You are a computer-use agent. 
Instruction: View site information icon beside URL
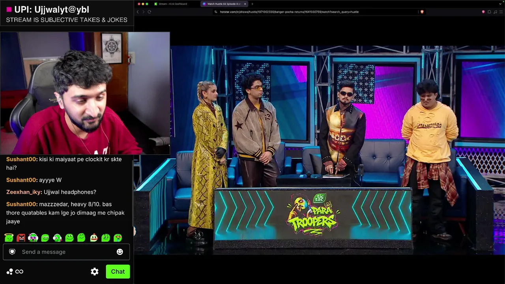coord(216,12)
